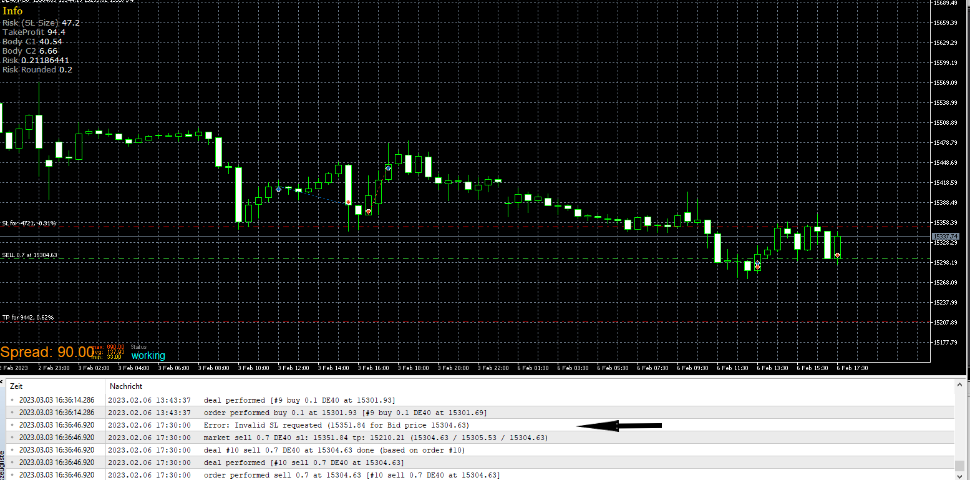Click the '3 Feb 16:00' time axis label
Viewport: 970px width, 480px height.
pyautogui.click(x=373, y=368)
